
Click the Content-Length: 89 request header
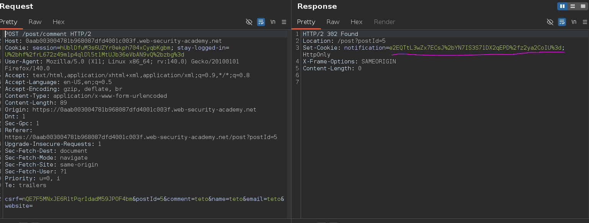[36, 103]
